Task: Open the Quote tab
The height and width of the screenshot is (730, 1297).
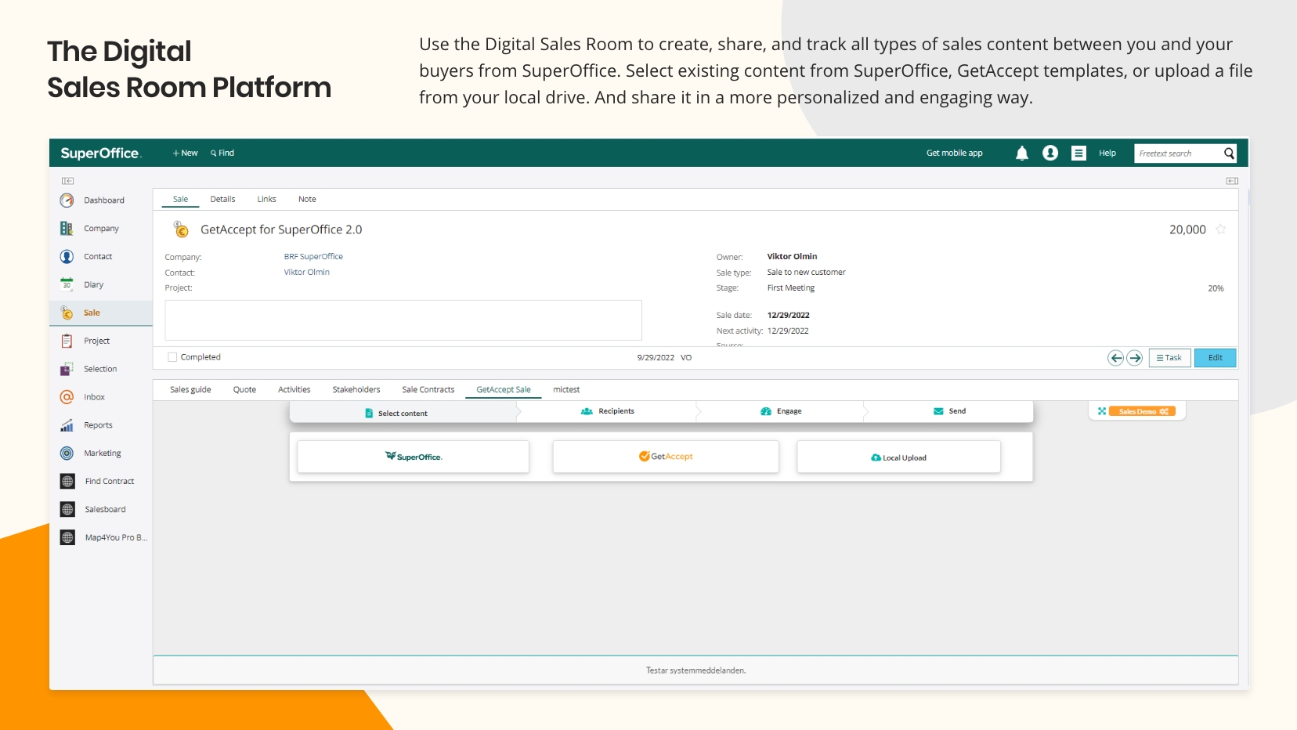Action: point(244,390)
